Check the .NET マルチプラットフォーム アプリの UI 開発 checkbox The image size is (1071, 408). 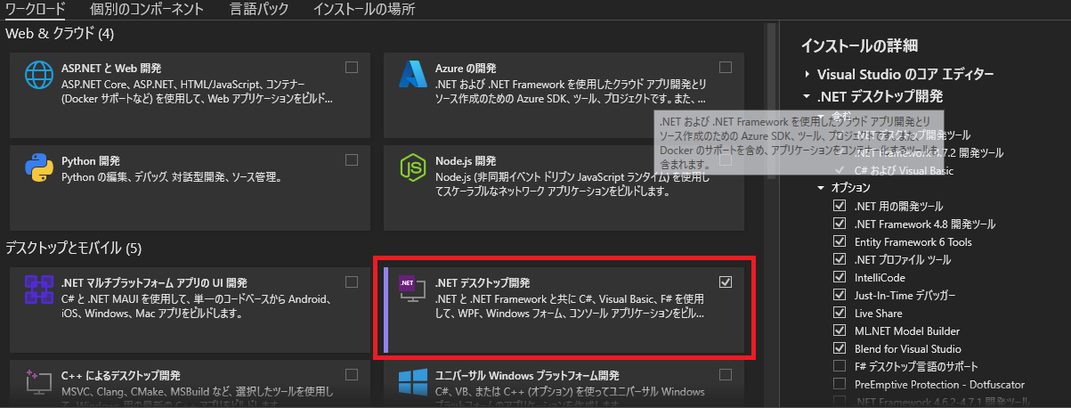pyautogui.click(x=352, y=282)
